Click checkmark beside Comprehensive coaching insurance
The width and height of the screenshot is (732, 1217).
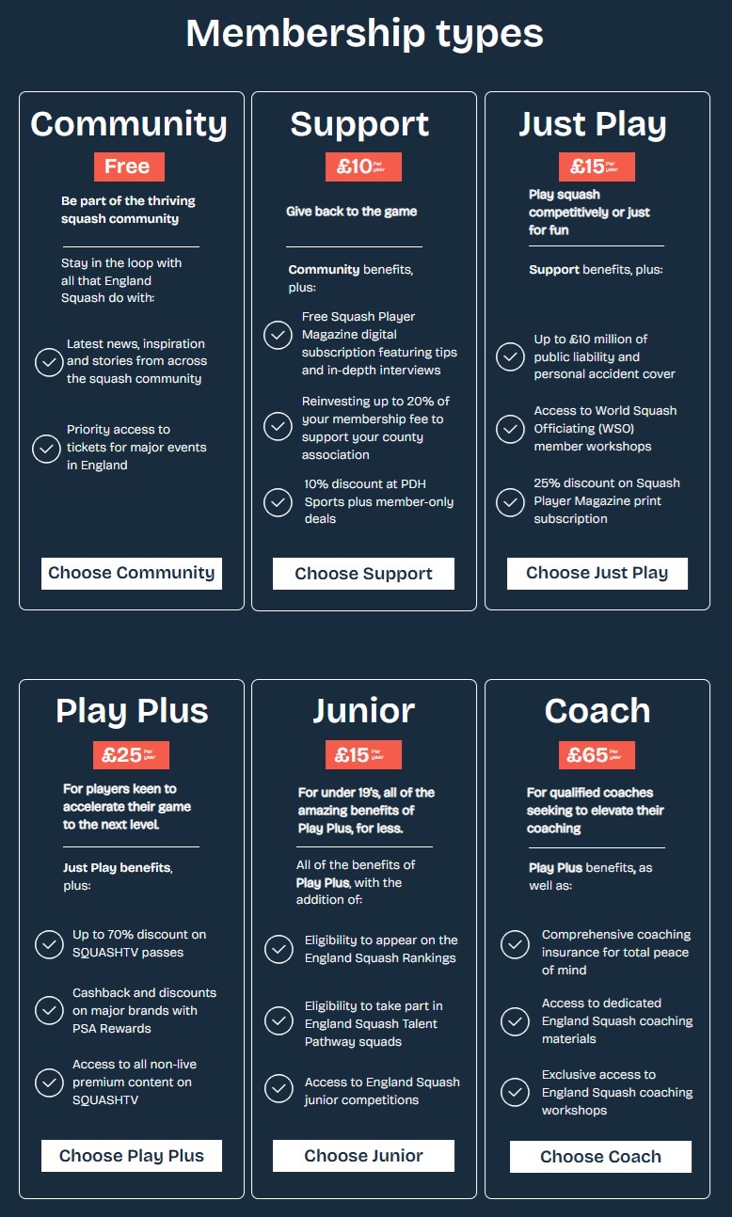click(515, 944)
